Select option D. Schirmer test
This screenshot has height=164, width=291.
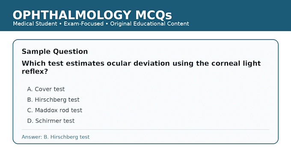tap(51, 121)
